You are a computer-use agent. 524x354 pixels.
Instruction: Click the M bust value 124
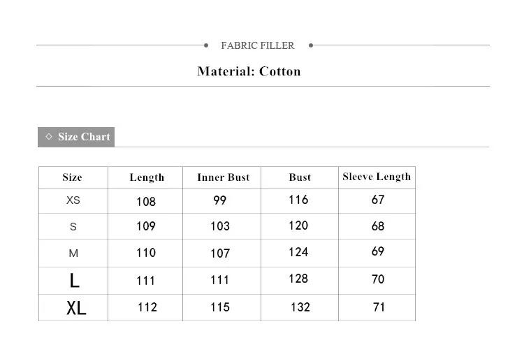pyautogui.click(x=298, y=252)
